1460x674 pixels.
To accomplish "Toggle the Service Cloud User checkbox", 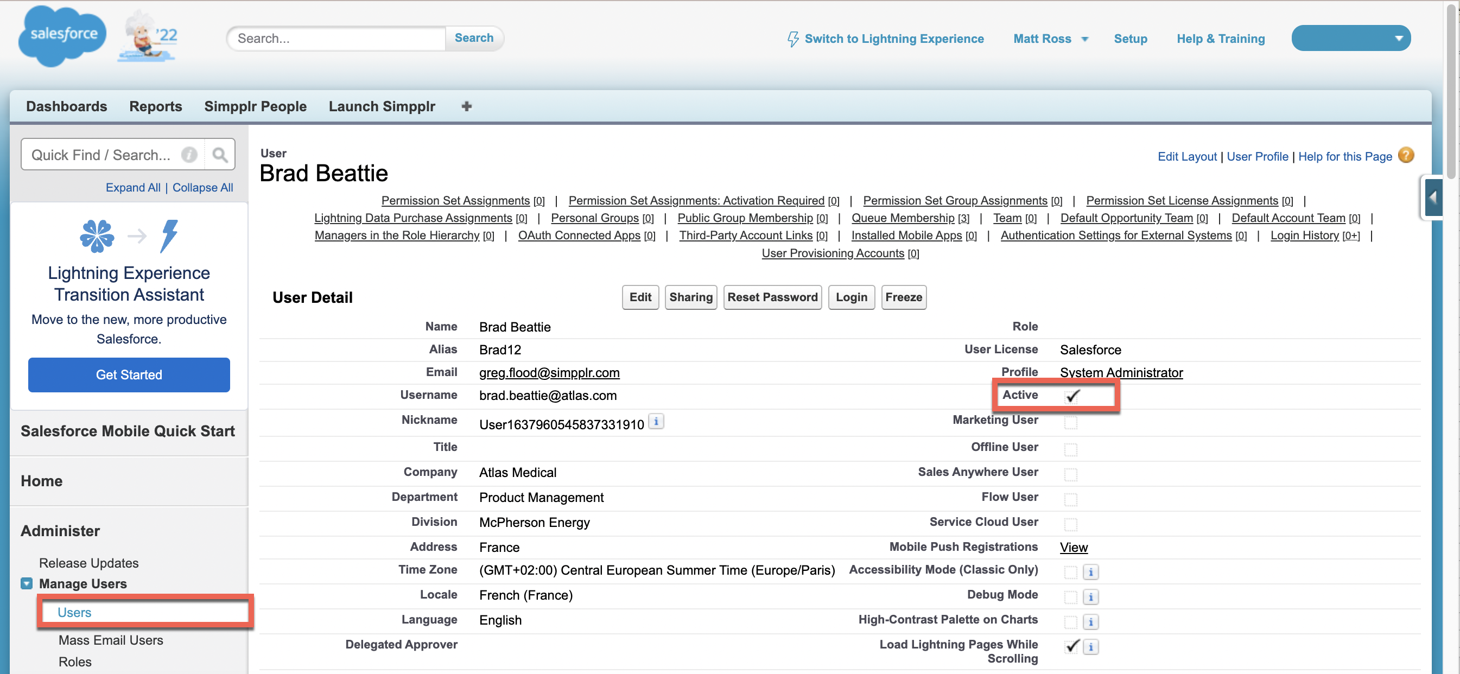I will coord(1071,524).
